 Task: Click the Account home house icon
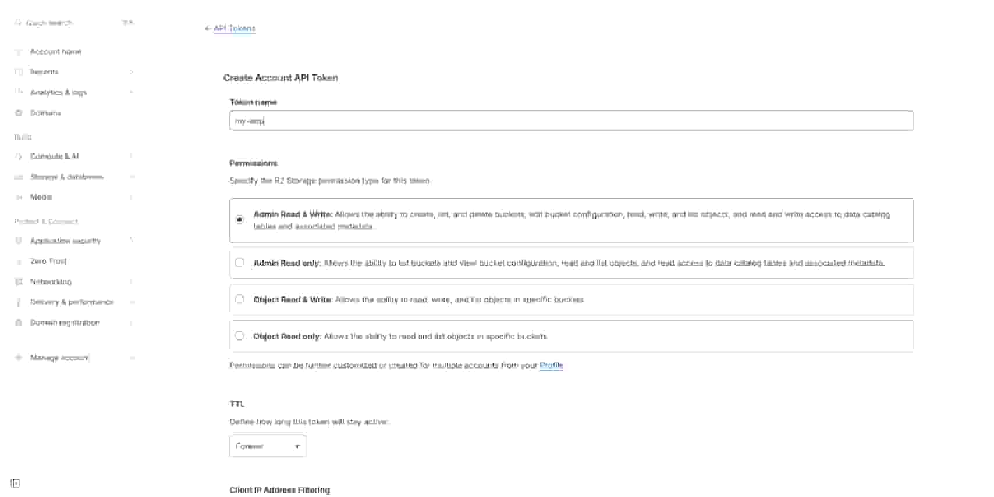[19, 52]
